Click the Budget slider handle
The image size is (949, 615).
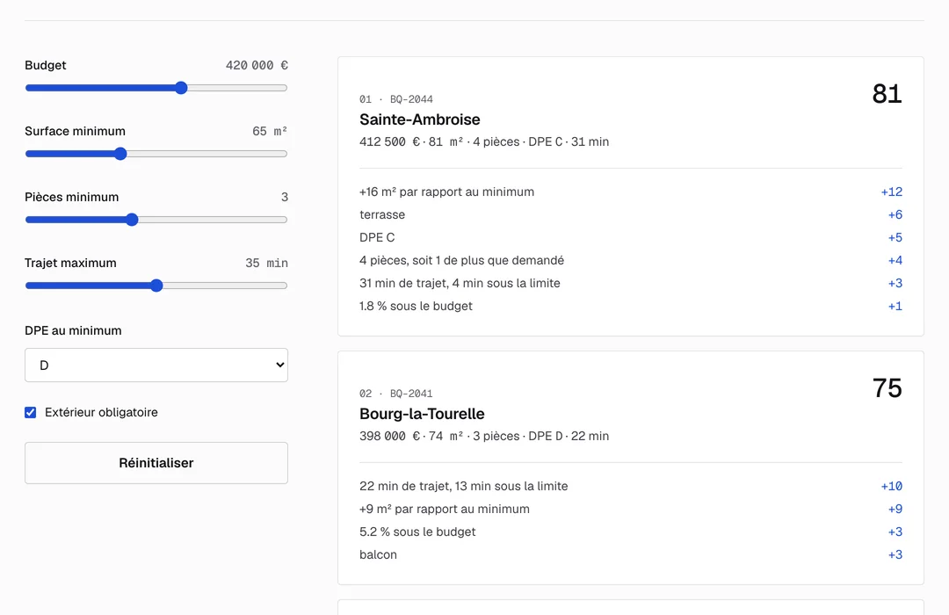tap(181, 88)
